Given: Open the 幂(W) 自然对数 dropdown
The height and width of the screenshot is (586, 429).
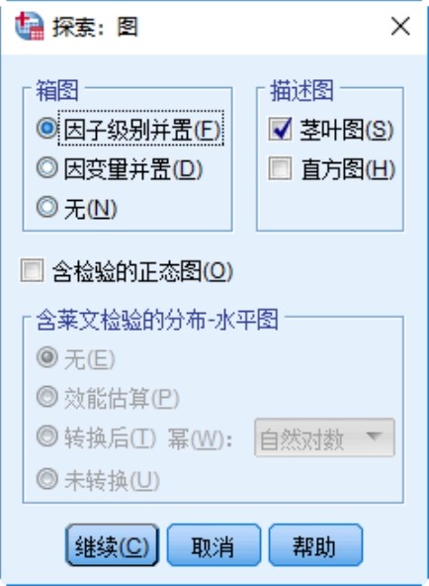Looking at the screenshot, I should pyautogui.click(x=324, y=438).
